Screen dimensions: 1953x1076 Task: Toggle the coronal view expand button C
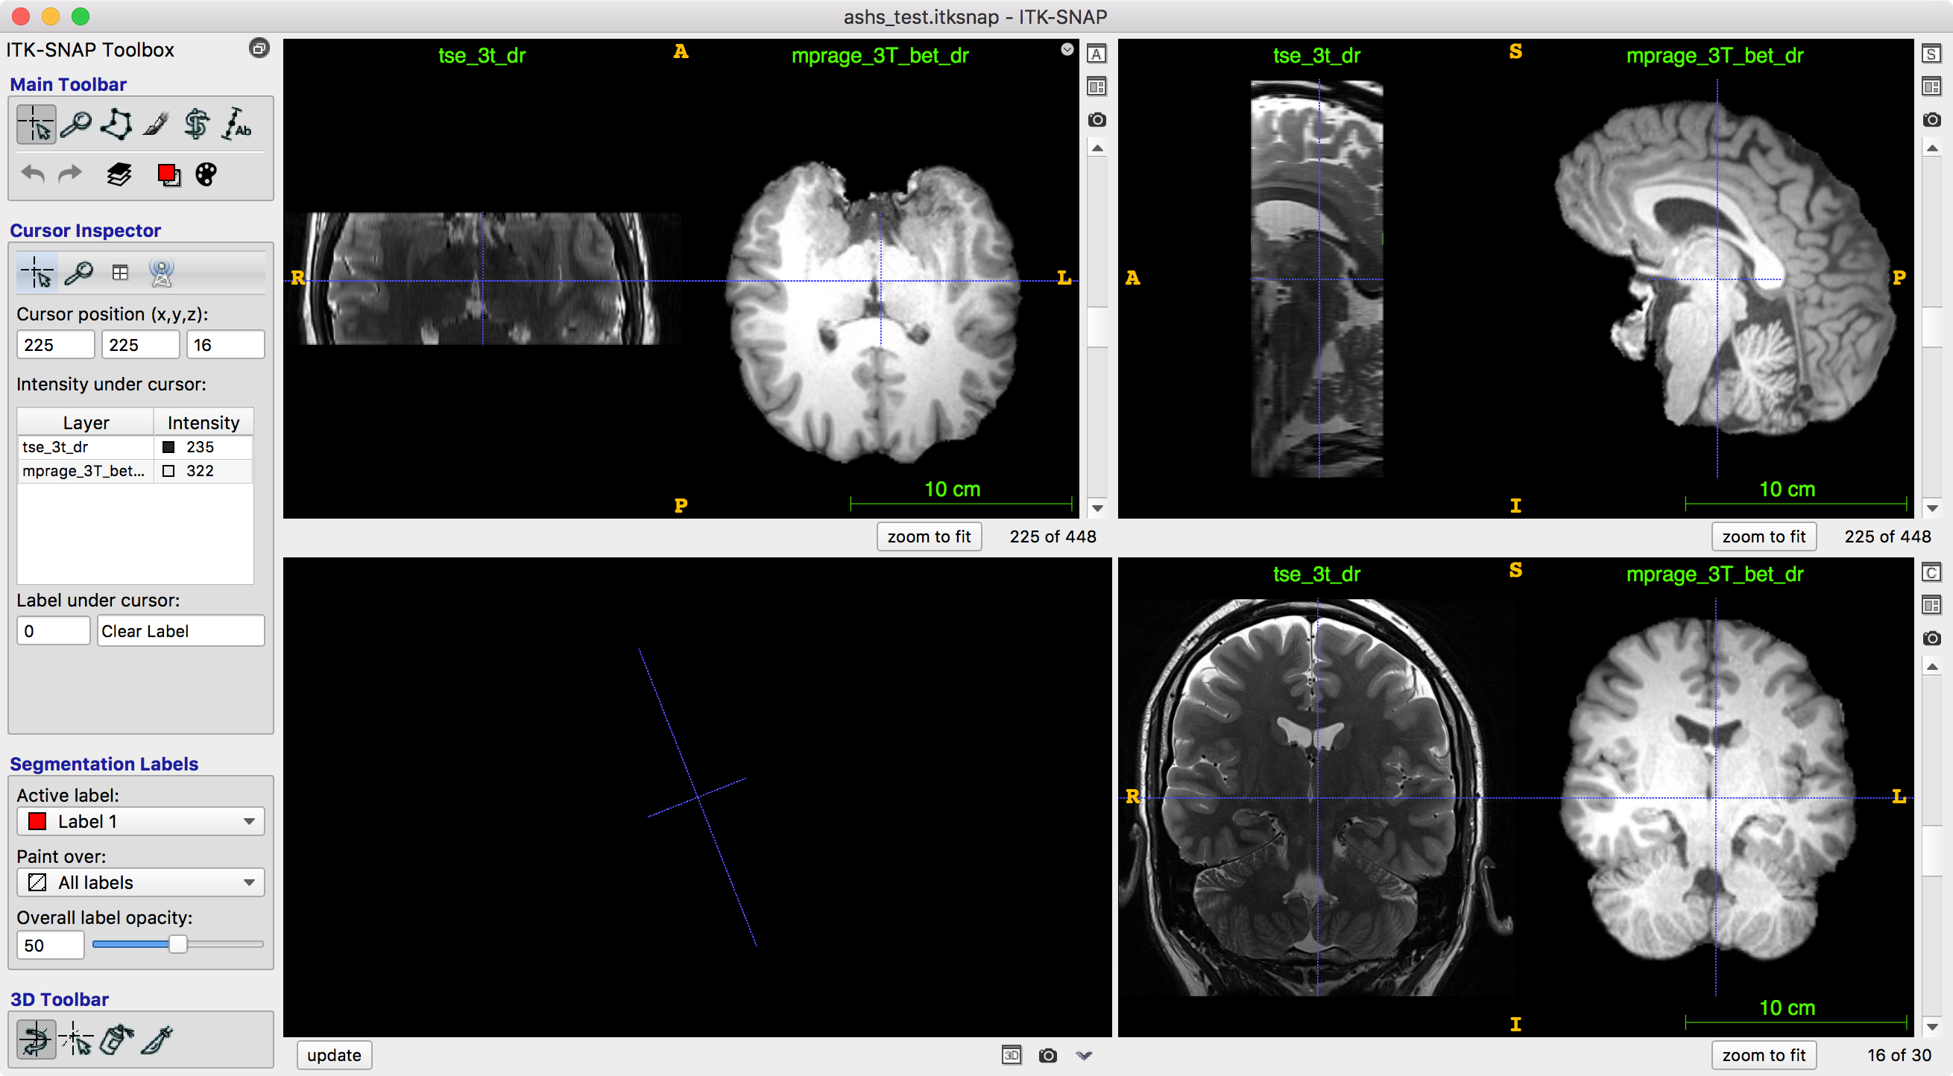[x=1931, y=572]
